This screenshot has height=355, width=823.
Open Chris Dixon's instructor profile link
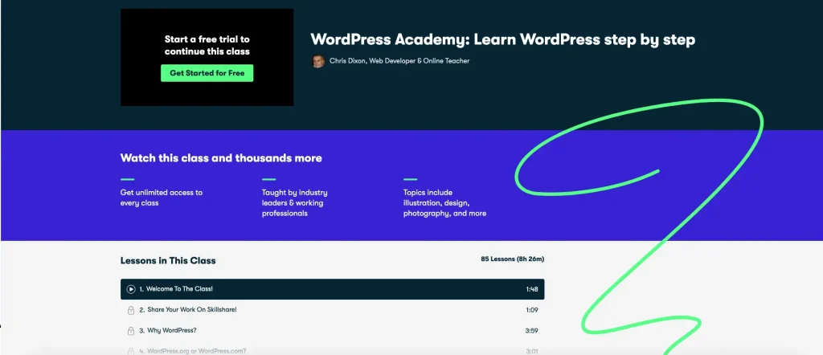click(399, 61)
